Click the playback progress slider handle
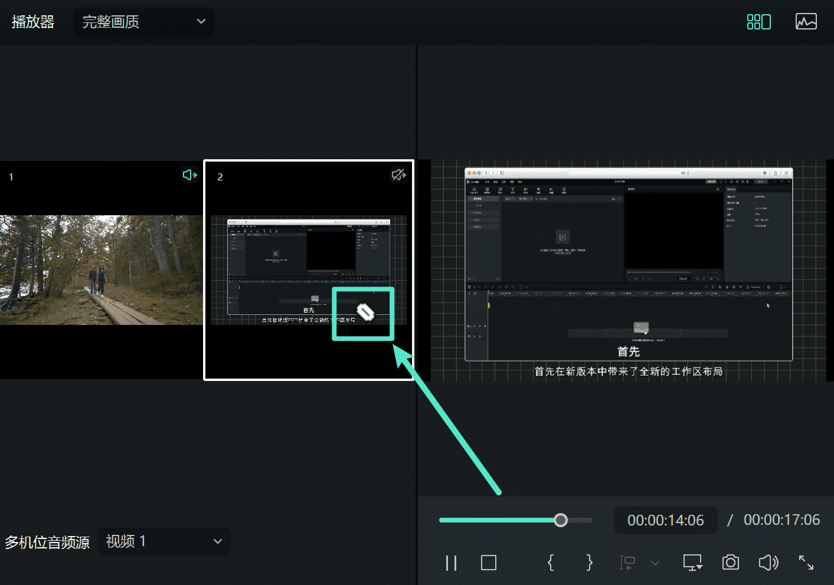Image resolution: width=834 pixels, height=585 pixels. [x=561, y=520]
